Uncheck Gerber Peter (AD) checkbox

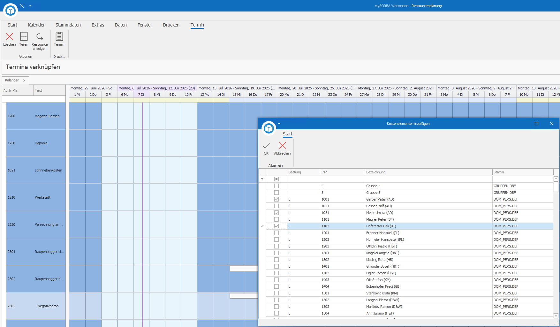(x=276, y=199)
